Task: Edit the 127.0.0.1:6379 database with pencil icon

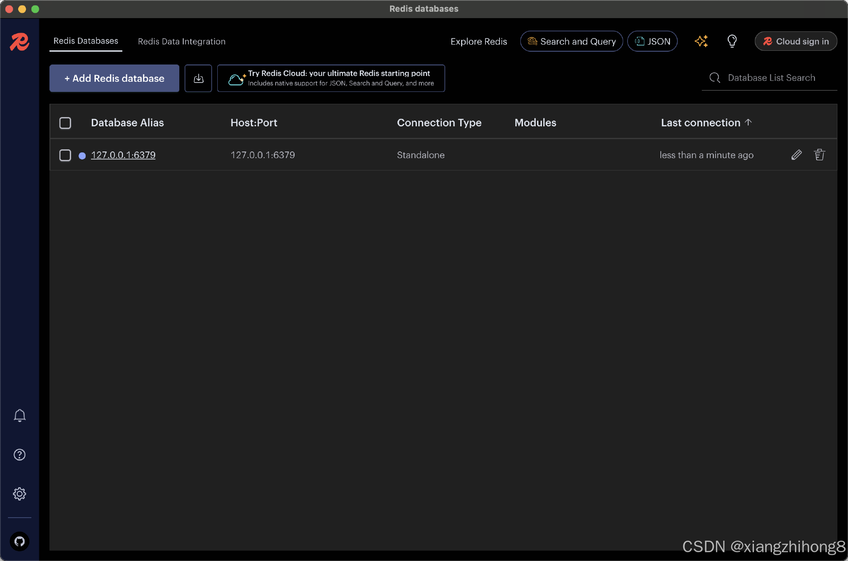Action: 797,155
